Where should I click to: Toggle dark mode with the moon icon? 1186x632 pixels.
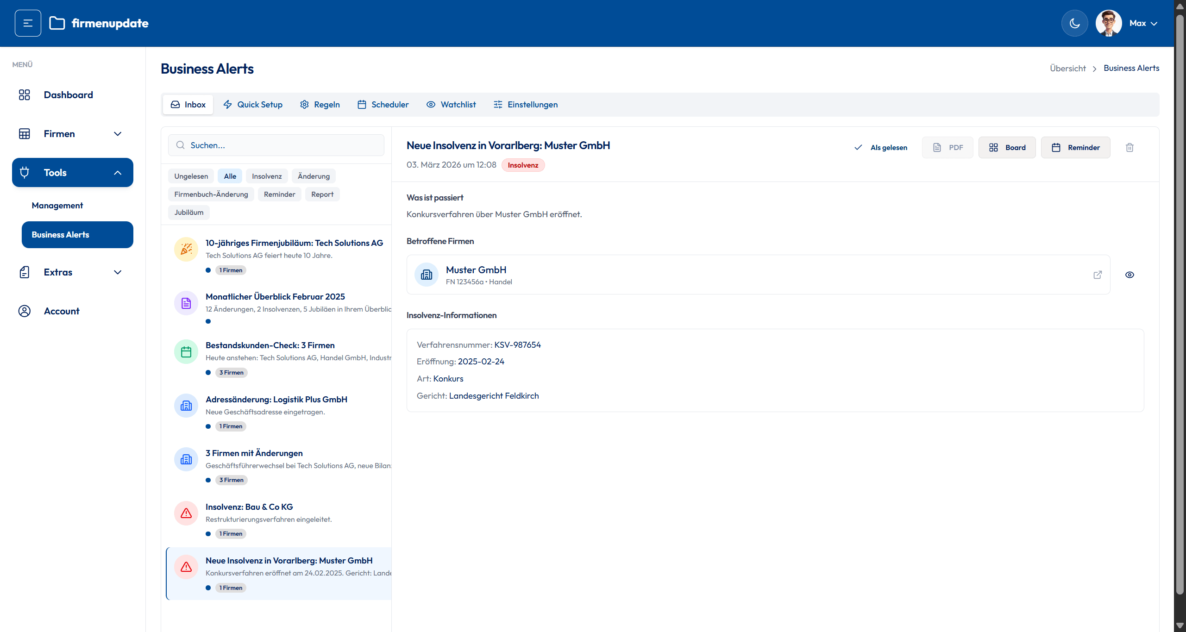pyautogui.click(x=1074, y=23)
